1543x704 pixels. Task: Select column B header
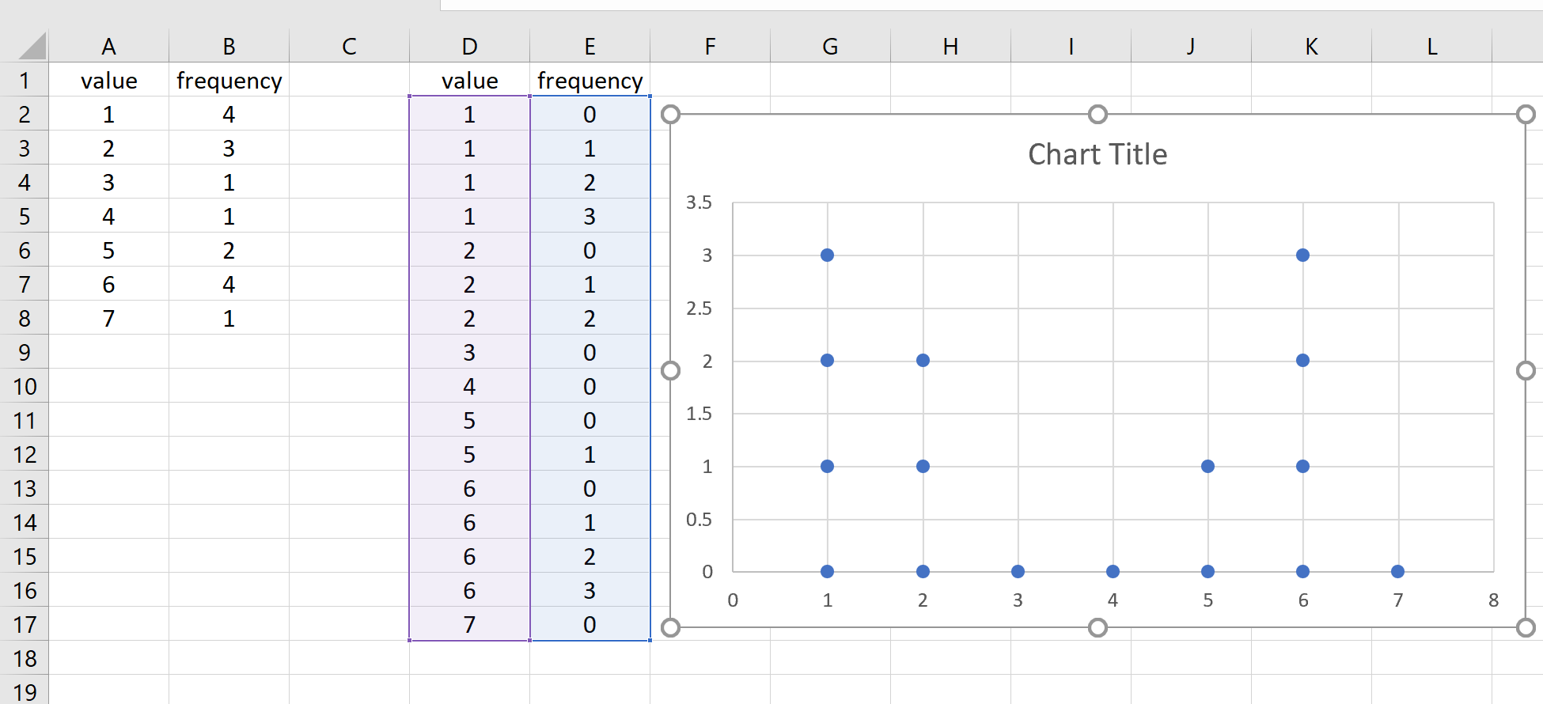(x=229, y=47)
